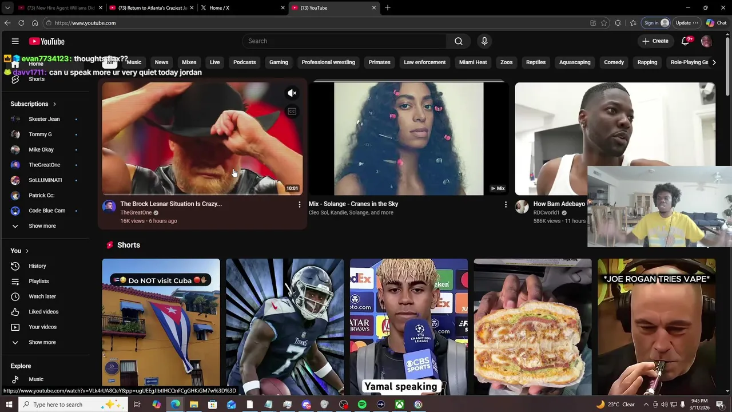732x412 pixels.
Task: Open browser Update menu dropdown
Action: tap(687, 23)
